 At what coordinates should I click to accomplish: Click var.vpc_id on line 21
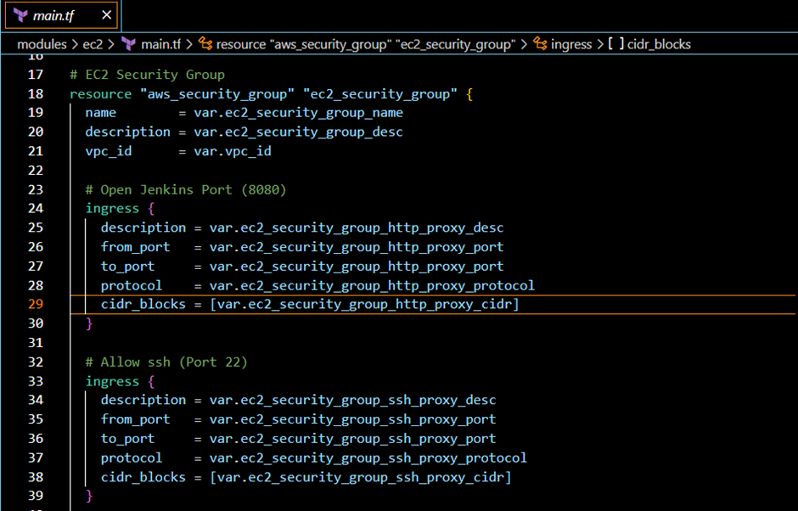[x=233, y=152]
